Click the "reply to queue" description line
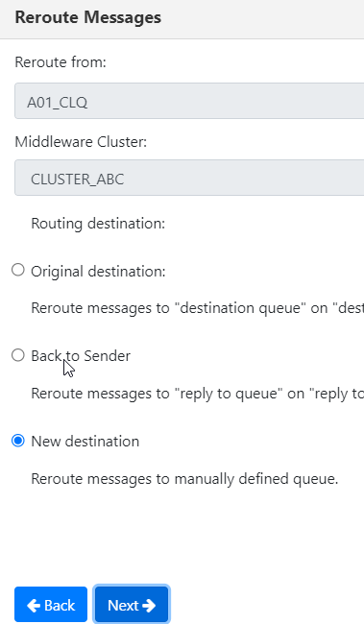The height and width of the screenshot is (624, 364). click(x=198, y=394)
